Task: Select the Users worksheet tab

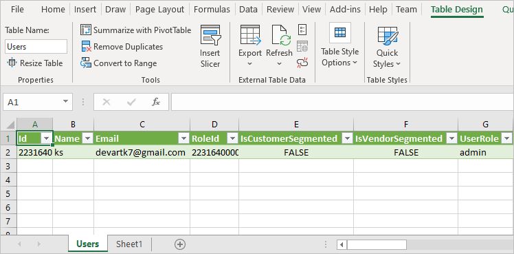Action: click(x=87, y=244)
